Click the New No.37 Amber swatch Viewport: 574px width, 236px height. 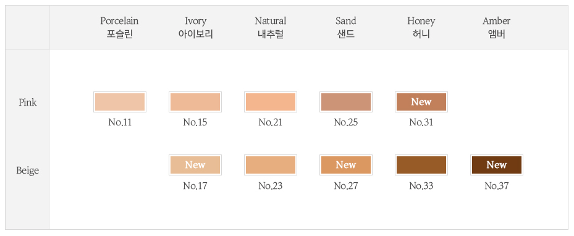click(497, 165)
